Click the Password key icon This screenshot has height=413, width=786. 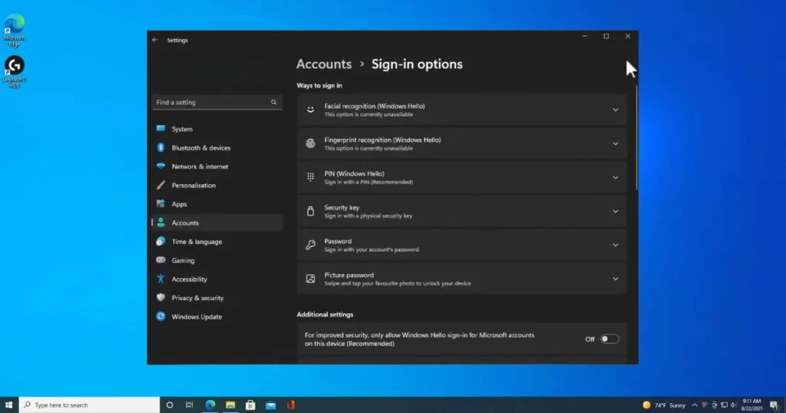pyautogui.click(x=311, y=245)
